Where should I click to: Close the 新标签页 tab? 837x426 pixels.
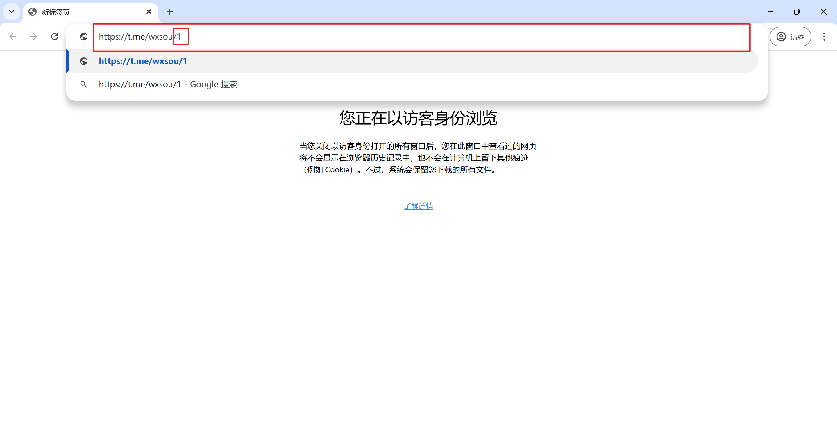pos(149,12)
